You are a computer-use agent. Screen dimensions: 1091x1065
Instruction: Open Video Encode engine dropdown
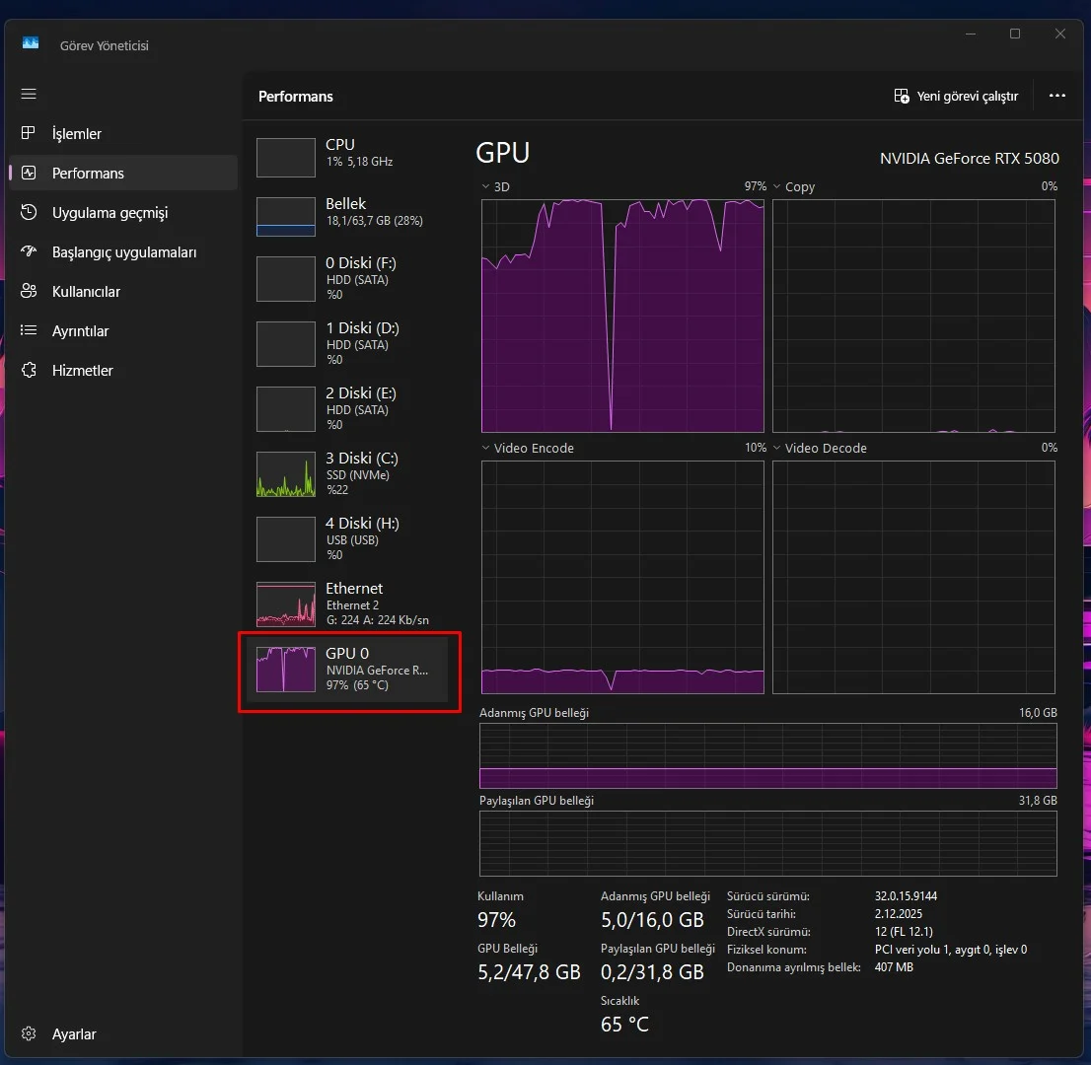pyautogui.click(x=485, y=448)
